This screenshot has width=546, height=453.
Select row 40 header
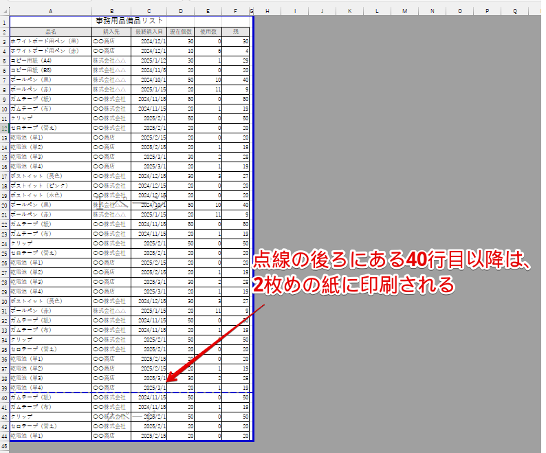tap(5, 397)
